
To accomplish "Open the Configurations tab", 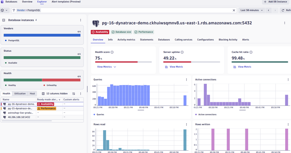I will tap(205, 39).
